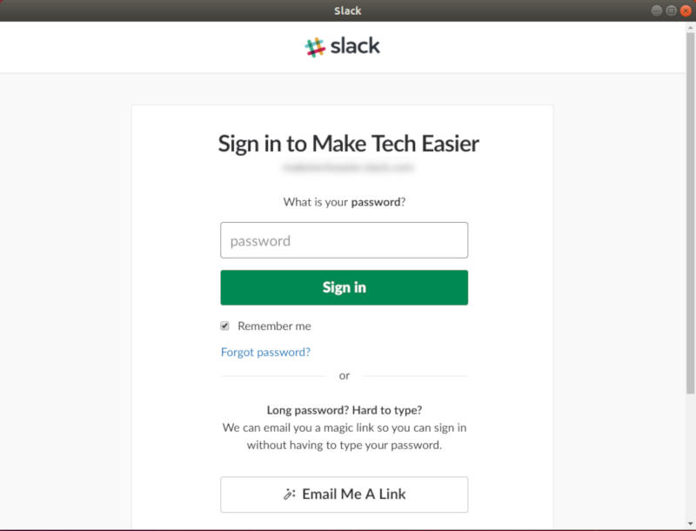Screen dimensions: 696x531
Task: Click the red close icon
Action: (685, 10)
